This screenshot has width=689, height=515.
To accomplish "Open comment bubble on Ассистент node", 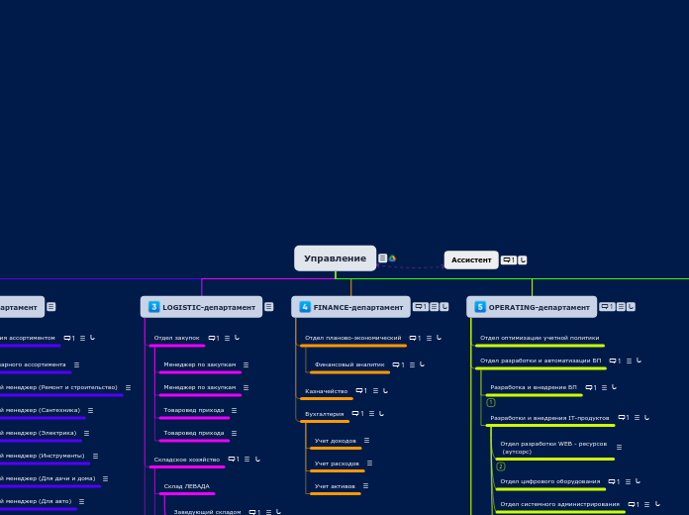I will click(x=509, y=259).
